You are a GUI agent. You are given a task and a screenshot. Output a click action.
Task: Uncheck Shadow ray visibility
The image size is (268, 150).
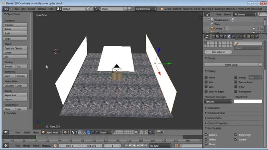236,139
